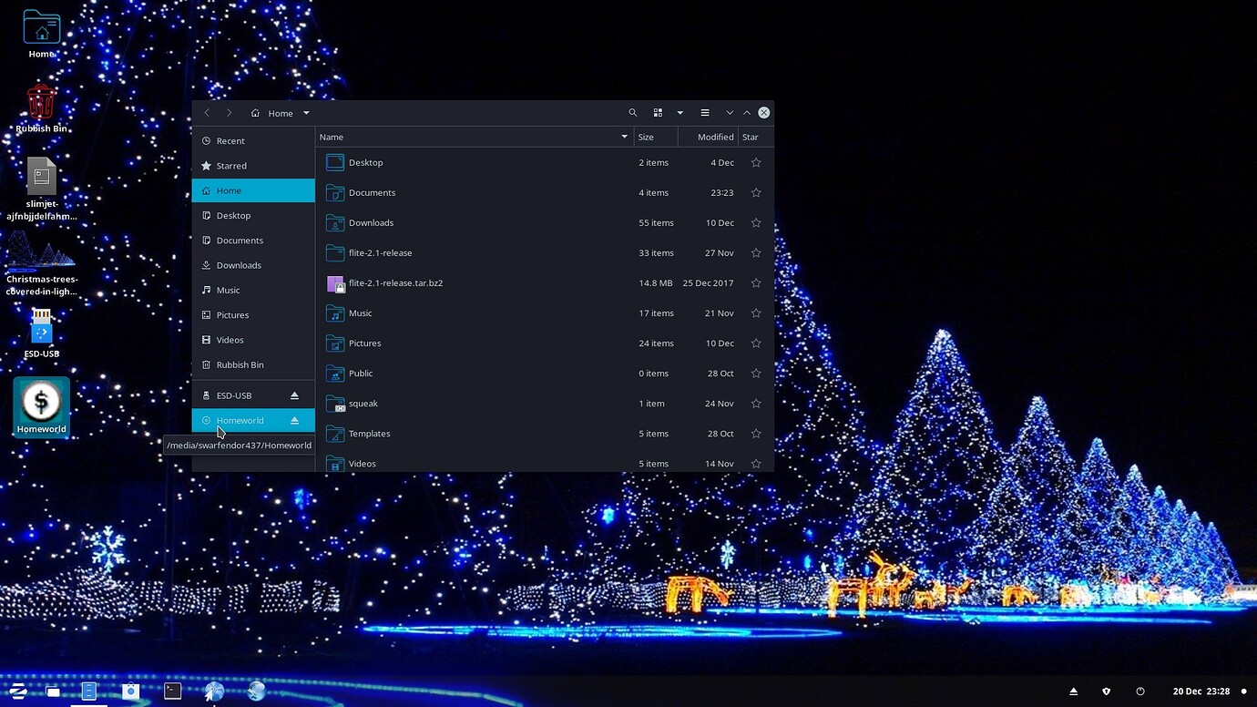
Task: Open the search icon in the file manager
Action: [633, 112]
